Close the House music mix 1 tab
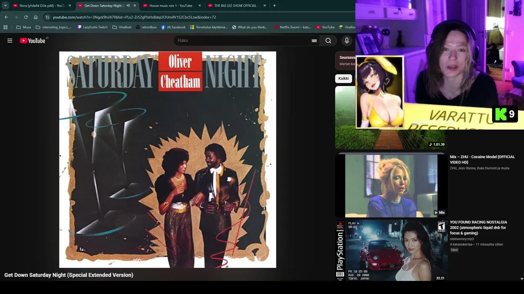524x294 pixels. tap(200, 6)
